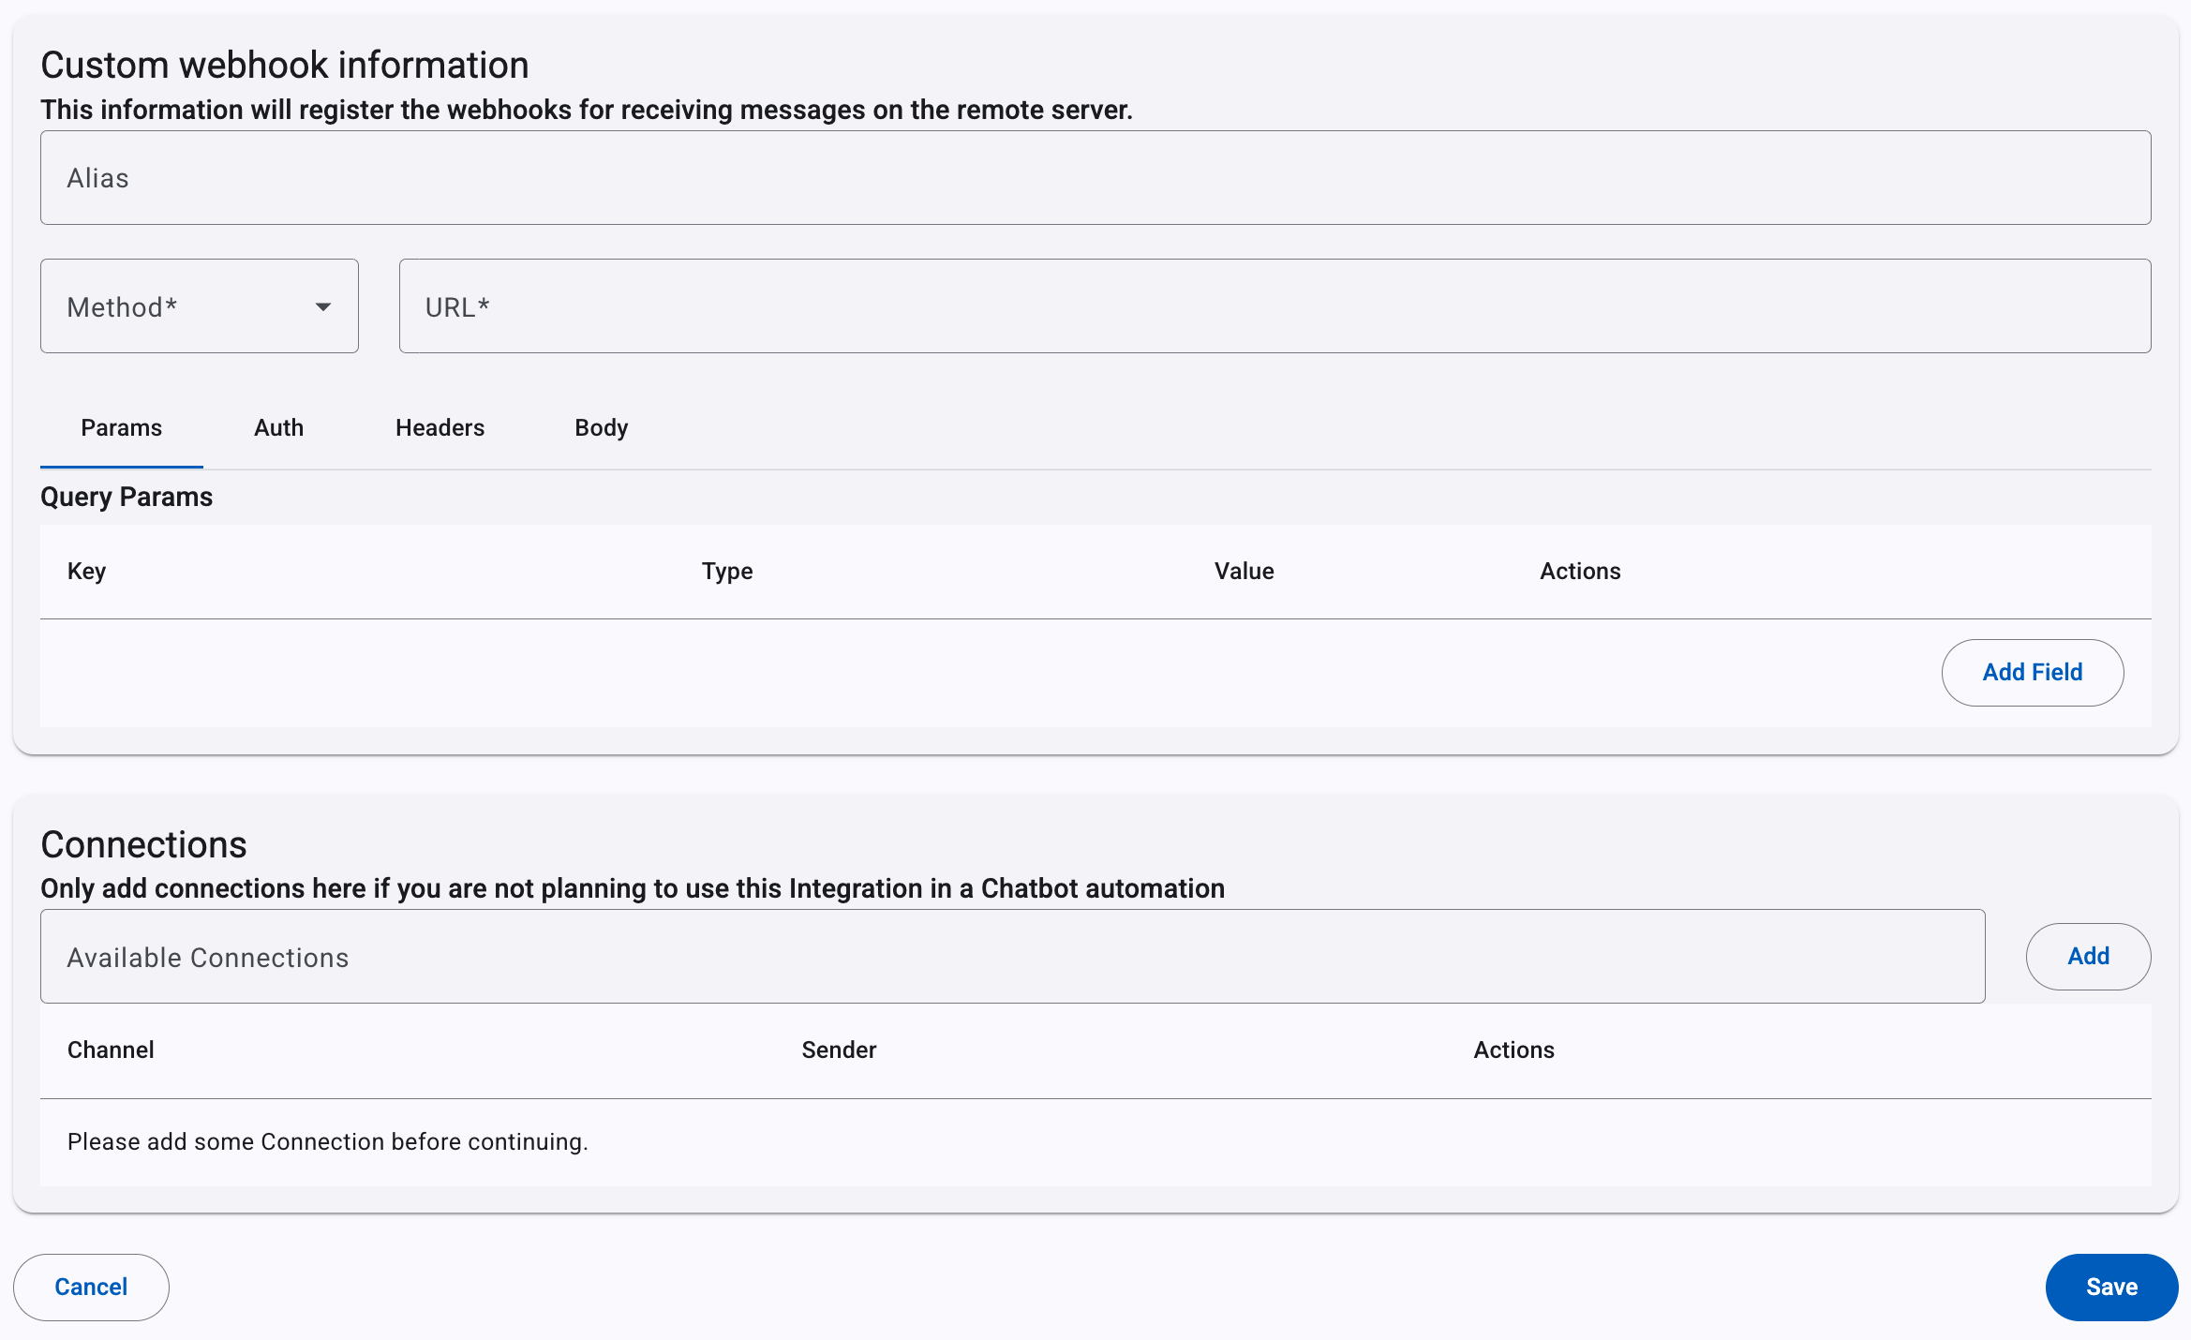The height and width of the screenshot is (1340, 2191).
Task: Cancel the webhook form
Action: (91, 1288)
